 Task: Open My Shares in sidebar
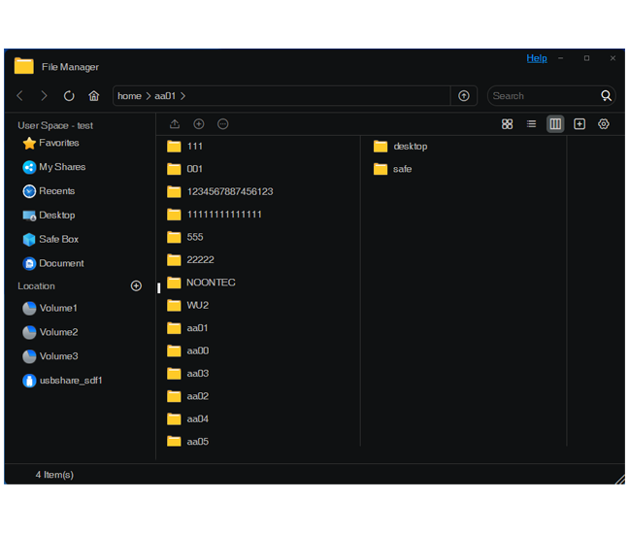(61, 167)
